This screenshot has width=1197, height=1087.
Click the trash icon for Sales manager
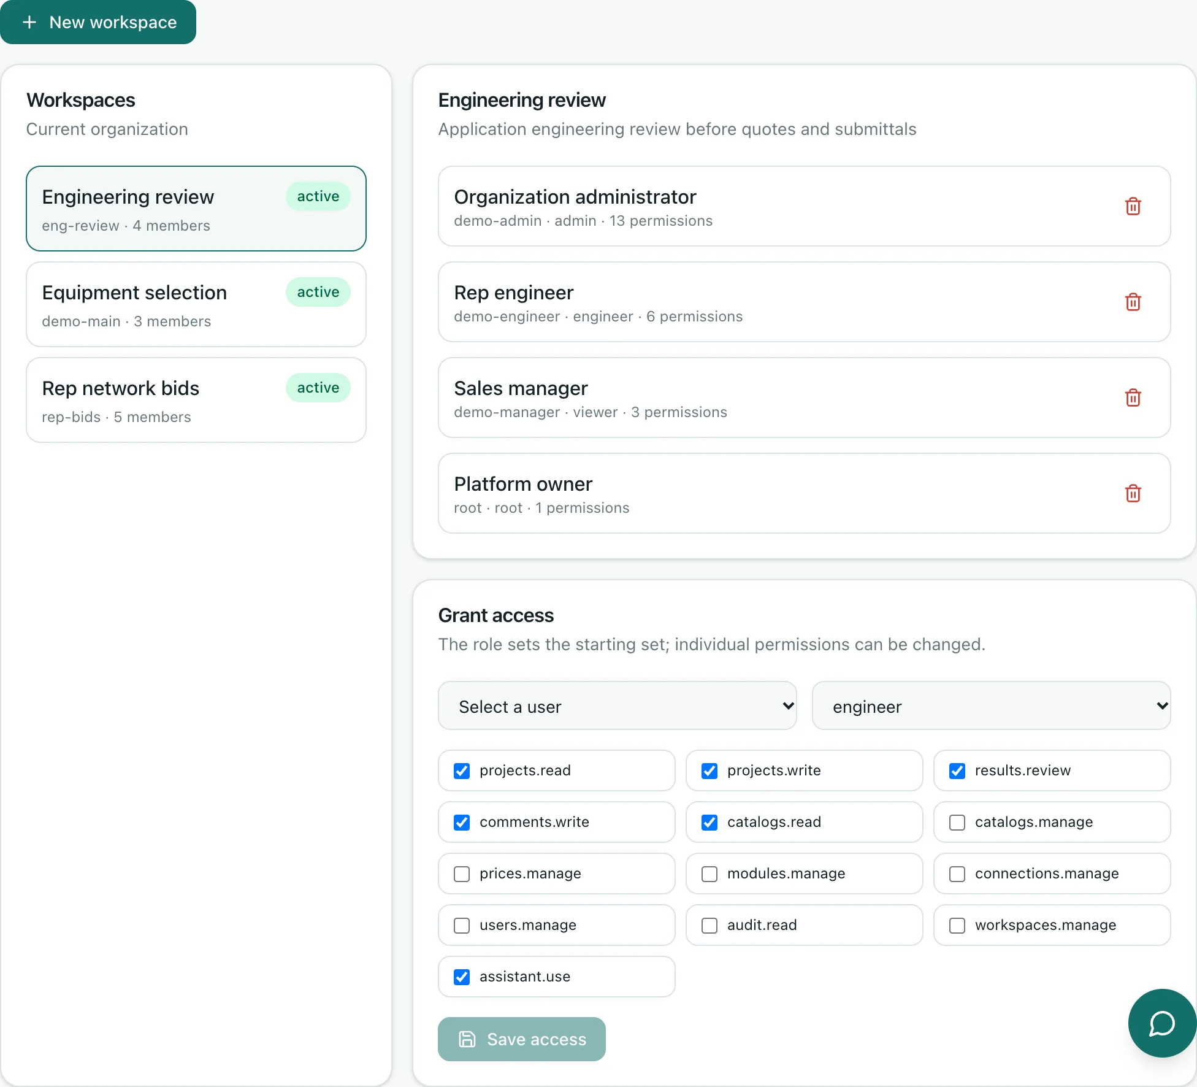tap(1133, 398)
